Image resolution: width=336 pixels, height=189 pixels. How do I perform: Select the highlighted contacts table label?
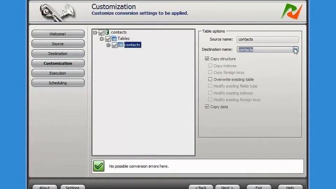132,45
